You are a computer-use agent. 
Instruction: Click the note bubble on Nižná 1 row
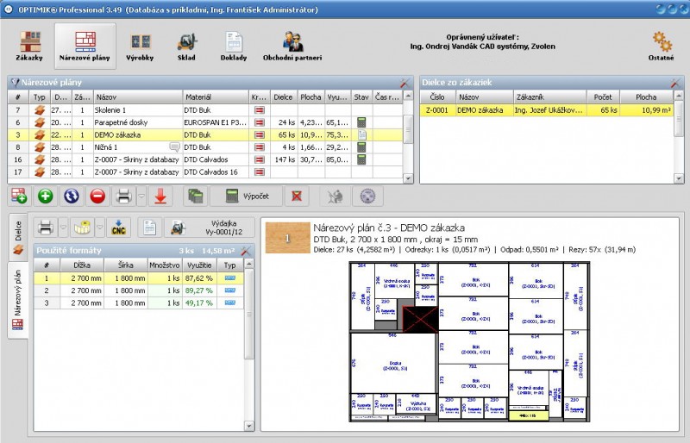click(x=174, y=147)
